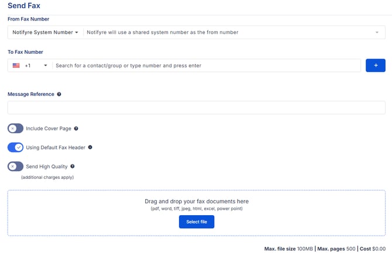Open the Notifyre System Number dropdown
This screenshot has height=259, width=392.
(x=45, y=32)
